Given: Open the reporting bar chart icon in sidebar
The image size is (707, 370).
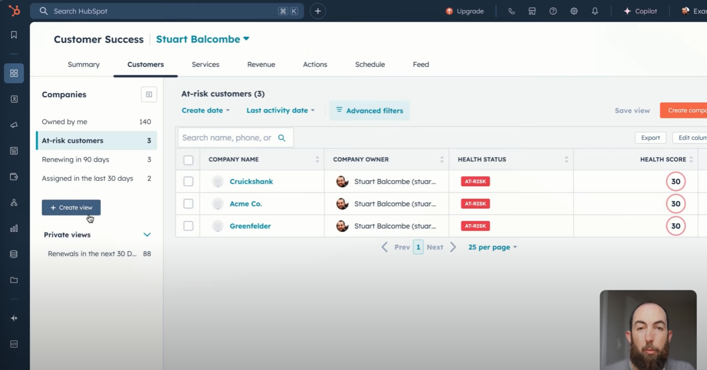Looking at the screenshot, I should pos(14,229).
